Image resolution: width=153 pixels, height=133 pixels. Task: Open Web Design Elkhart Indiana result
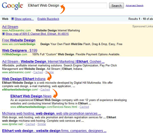[x=24, y=79]
